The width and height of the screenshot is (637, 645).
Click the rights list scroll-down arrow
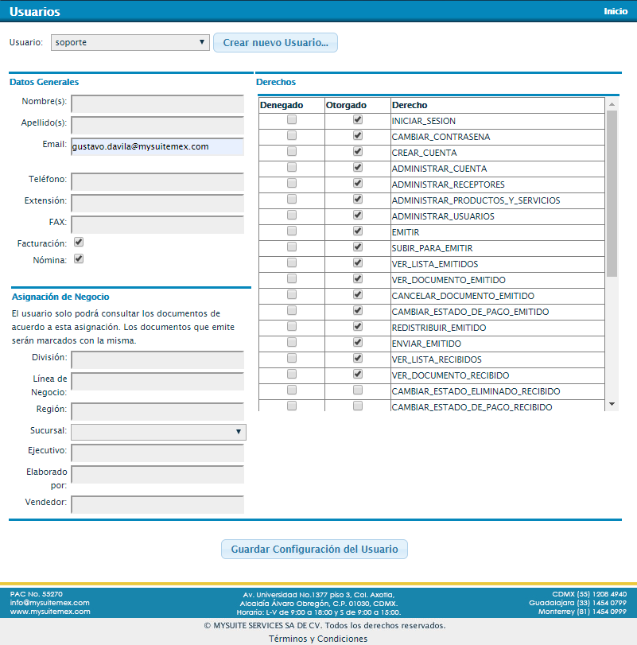[612, 404]
